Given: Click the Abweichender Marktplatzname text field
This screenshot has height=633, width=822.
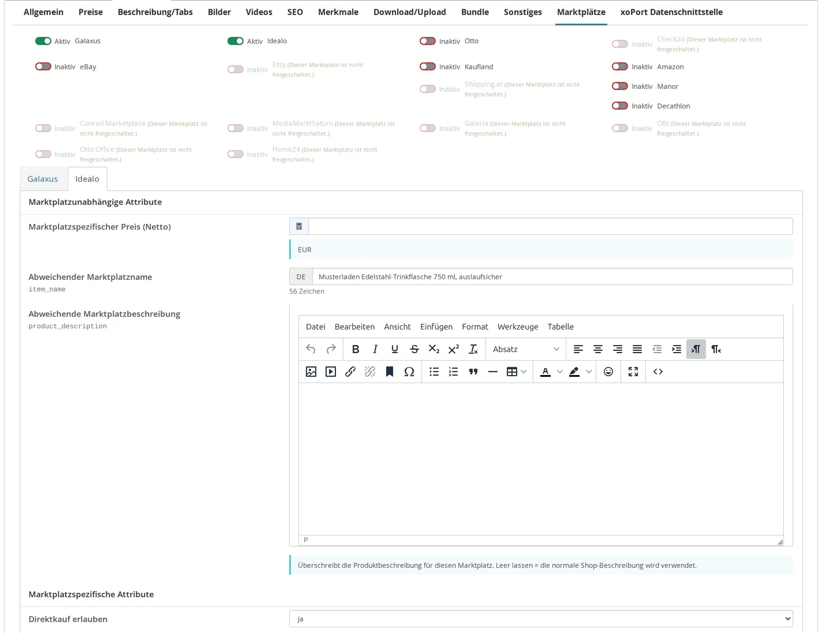Looking at the screenshot, I should tap(552, 276).
